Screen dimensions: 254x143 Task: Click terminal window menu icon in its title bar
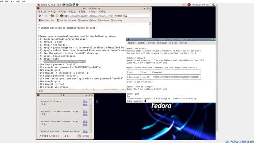[x=128, y=39]
